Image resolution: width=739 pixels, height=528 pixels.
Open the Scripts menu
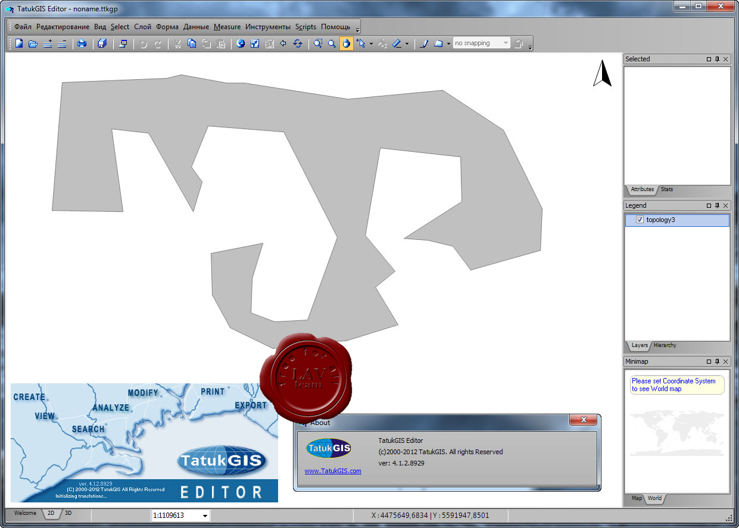(x=305, y=27)
